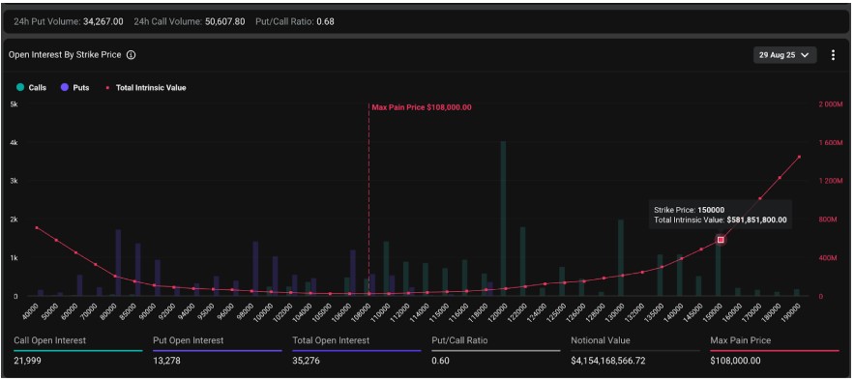Click the first intrinsic value point at 40000
Screen dimensions: 854x381
(37, 227)
